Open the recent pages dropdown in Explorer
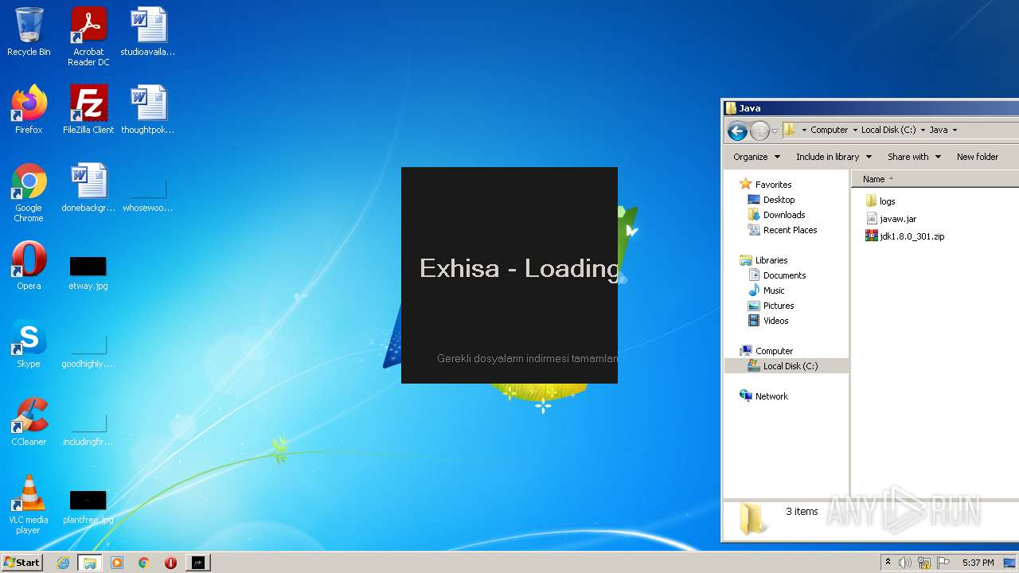Viewport: 1019px width, 573px height. point(775,131)
